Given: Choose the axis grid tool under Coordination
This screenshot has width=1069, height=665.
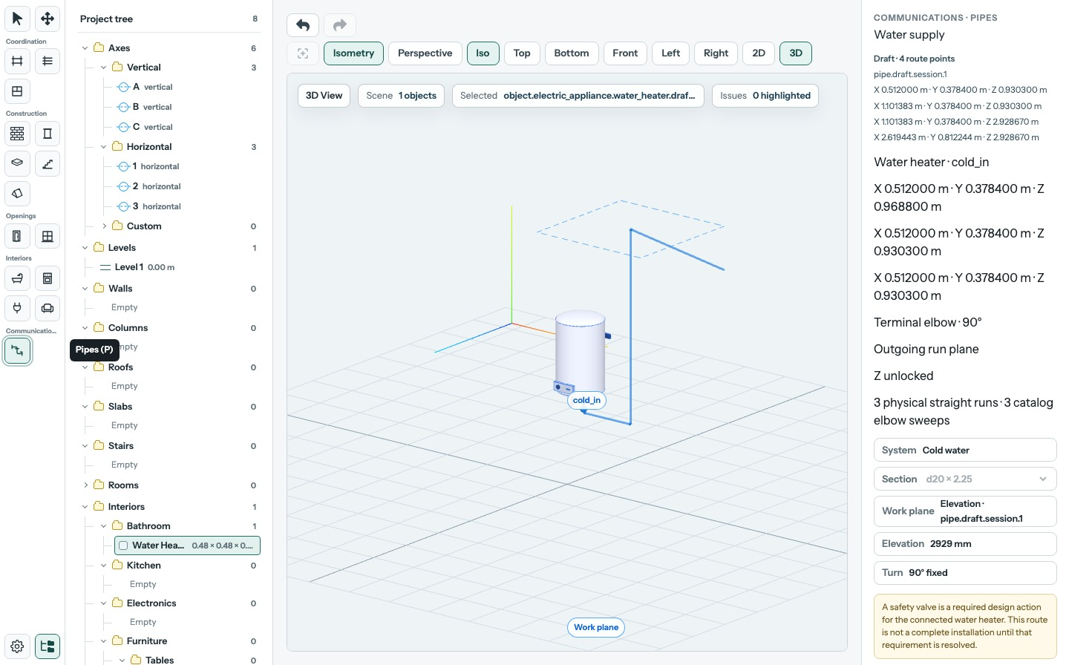Looking at the screenshot, I should click(17, 61).
